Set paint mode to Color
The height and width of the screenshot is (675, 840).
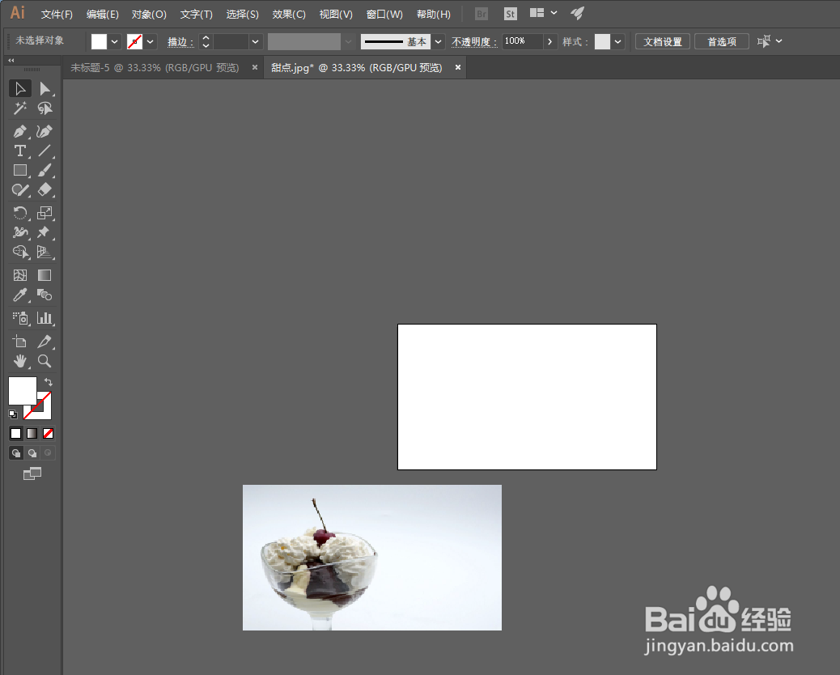tap(16, 433)
